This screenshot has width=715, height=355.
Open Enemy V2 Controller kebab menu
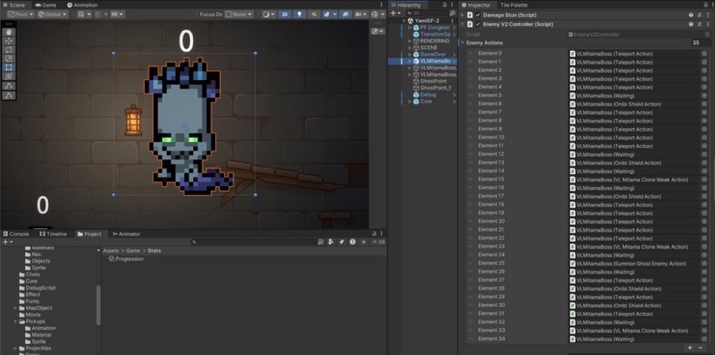pos(708,24)
